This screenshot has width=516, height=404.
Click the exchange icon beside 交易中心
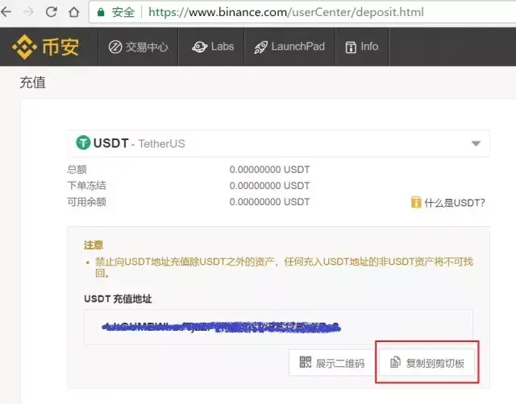[115, 47]
